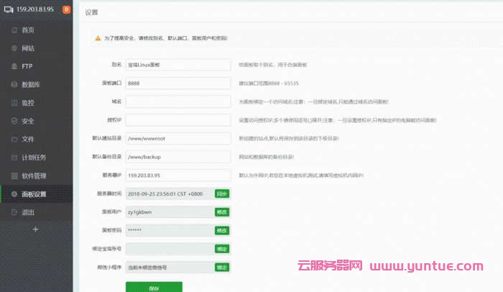Open the 安全 shield icon
Screen dimensions: 503x292
tap(12, 121)
